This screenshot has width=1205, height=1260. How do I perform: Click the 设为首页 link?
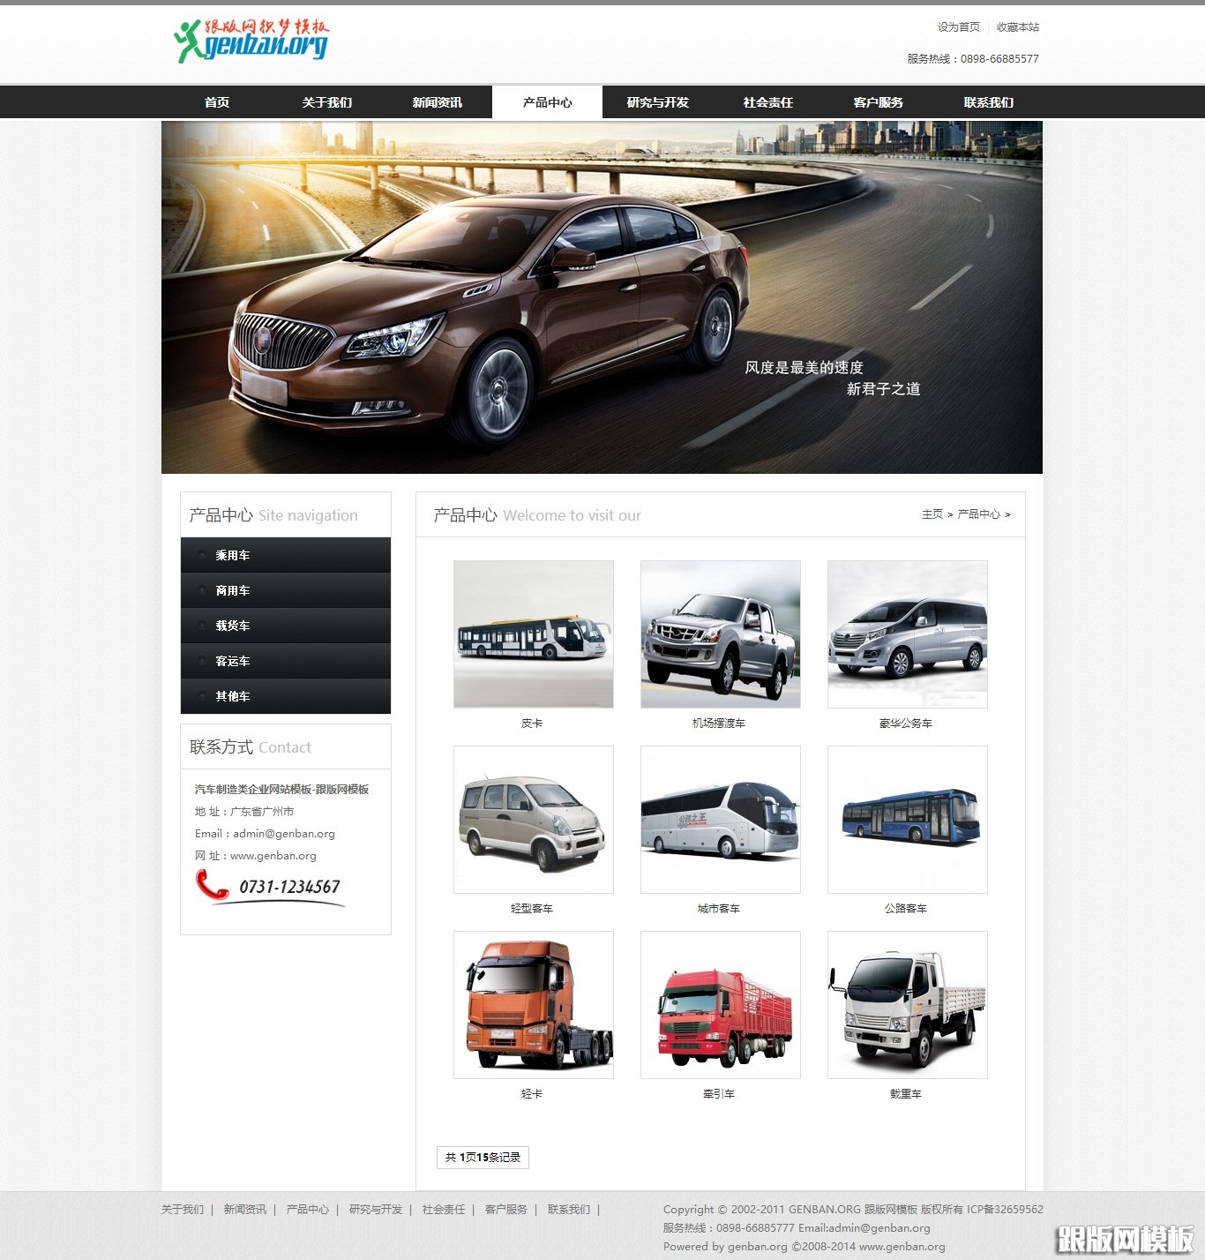(959, 27)
